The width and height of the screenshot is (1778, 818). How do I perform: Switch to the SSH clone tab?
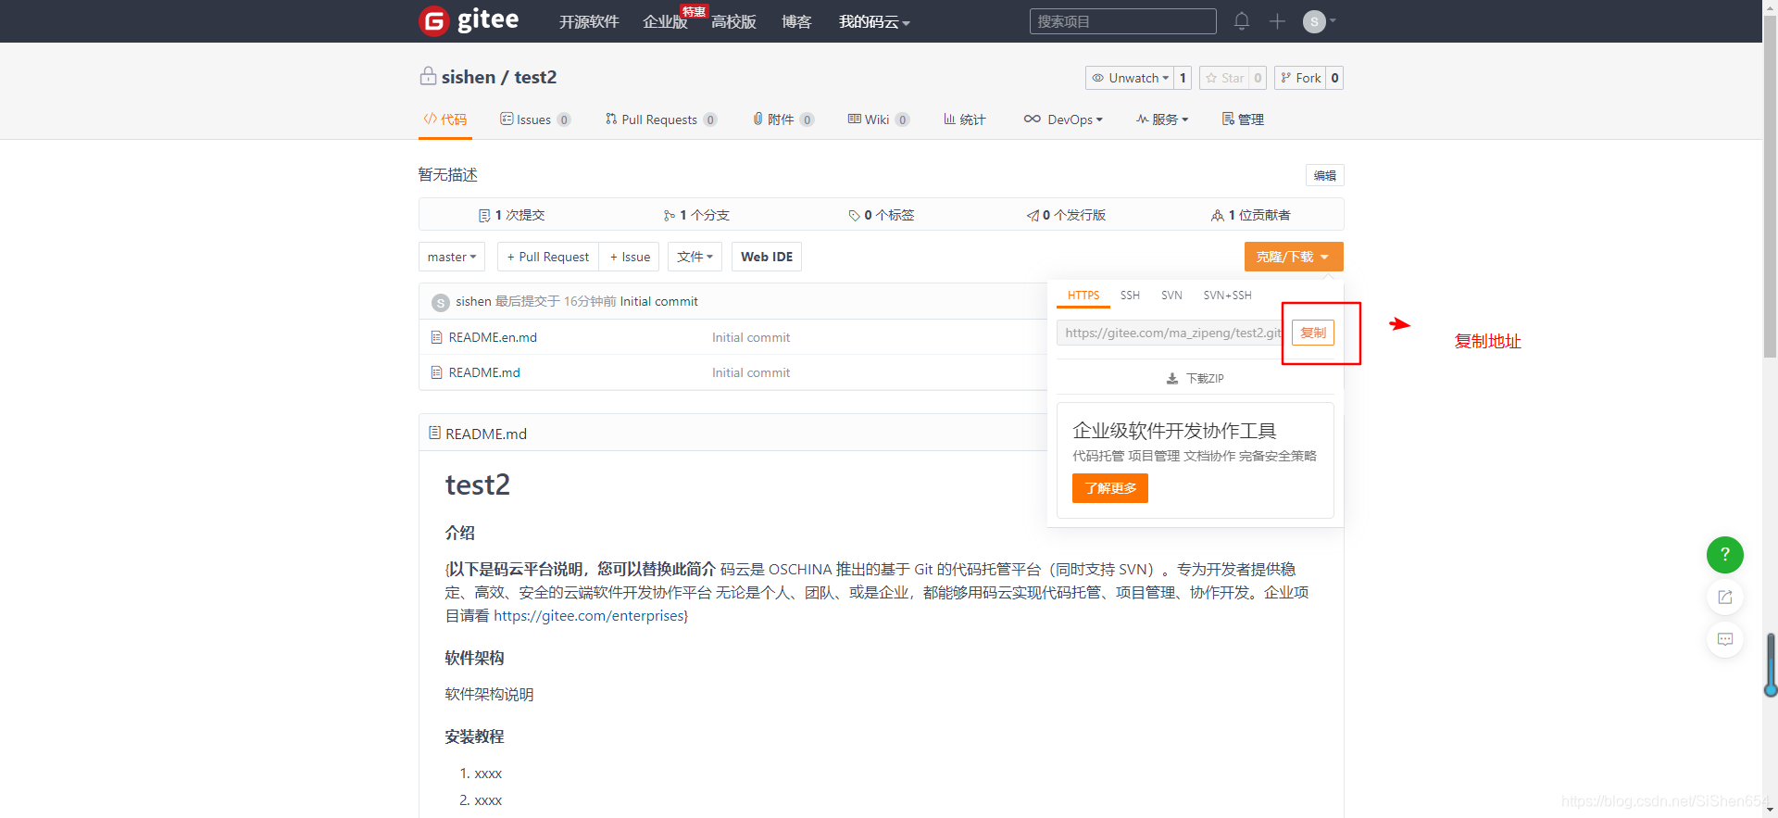coord(1130,296)
